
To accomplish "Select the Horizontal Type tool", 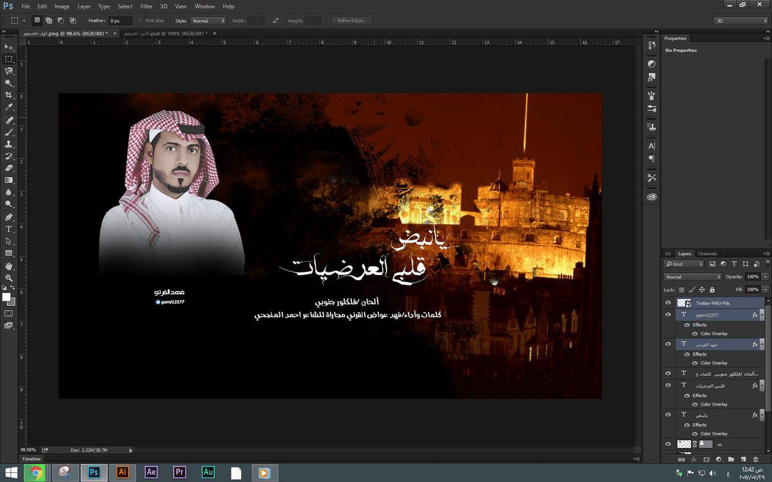I will (9, 229).
